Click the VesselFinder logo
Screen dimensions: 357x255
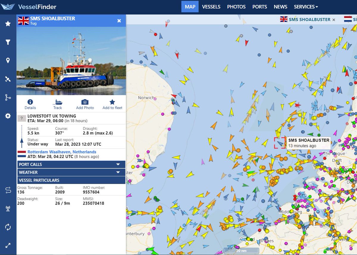coord(29,7)
